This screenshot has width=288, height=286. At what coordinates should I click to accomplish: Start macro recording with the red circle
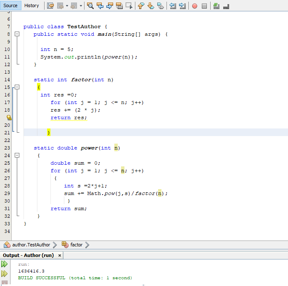(x=195, y=6)
